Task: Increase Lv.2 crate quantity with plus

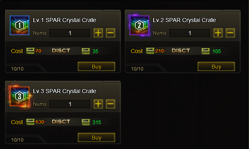Action: pos(218,33)
